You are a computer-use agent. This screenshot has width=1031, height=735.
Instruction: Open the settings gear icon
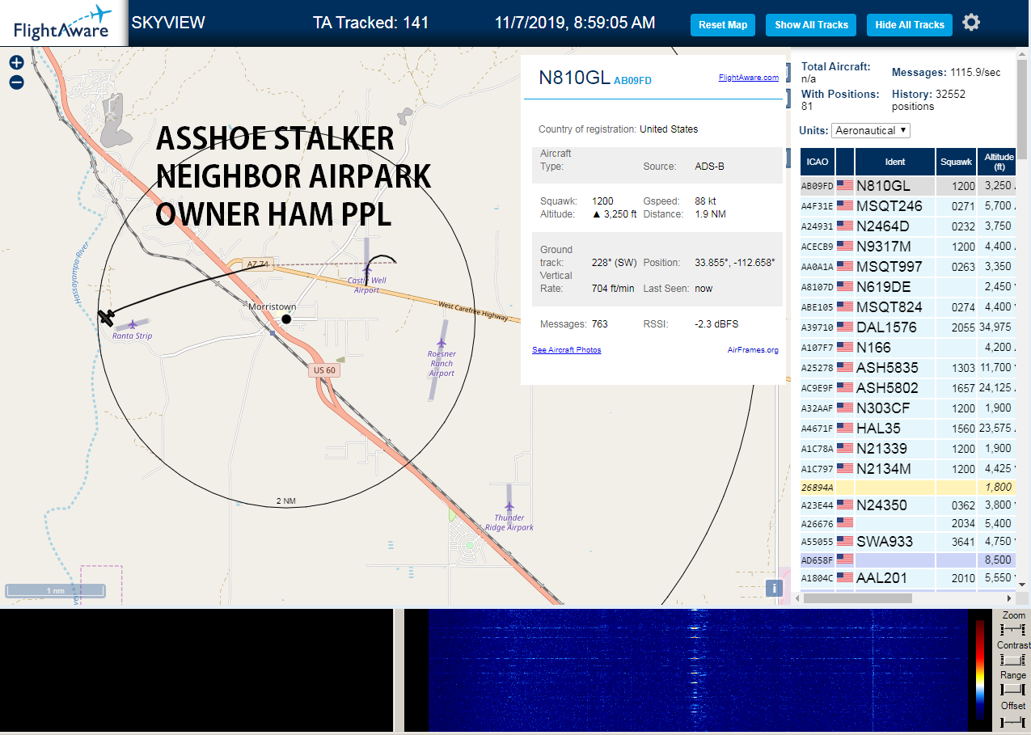(971, 23)
